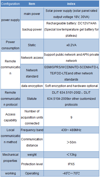Viewport: 100px width, 177px height.
Task: Click the backup power cell
Action: [x=32, y=30]
